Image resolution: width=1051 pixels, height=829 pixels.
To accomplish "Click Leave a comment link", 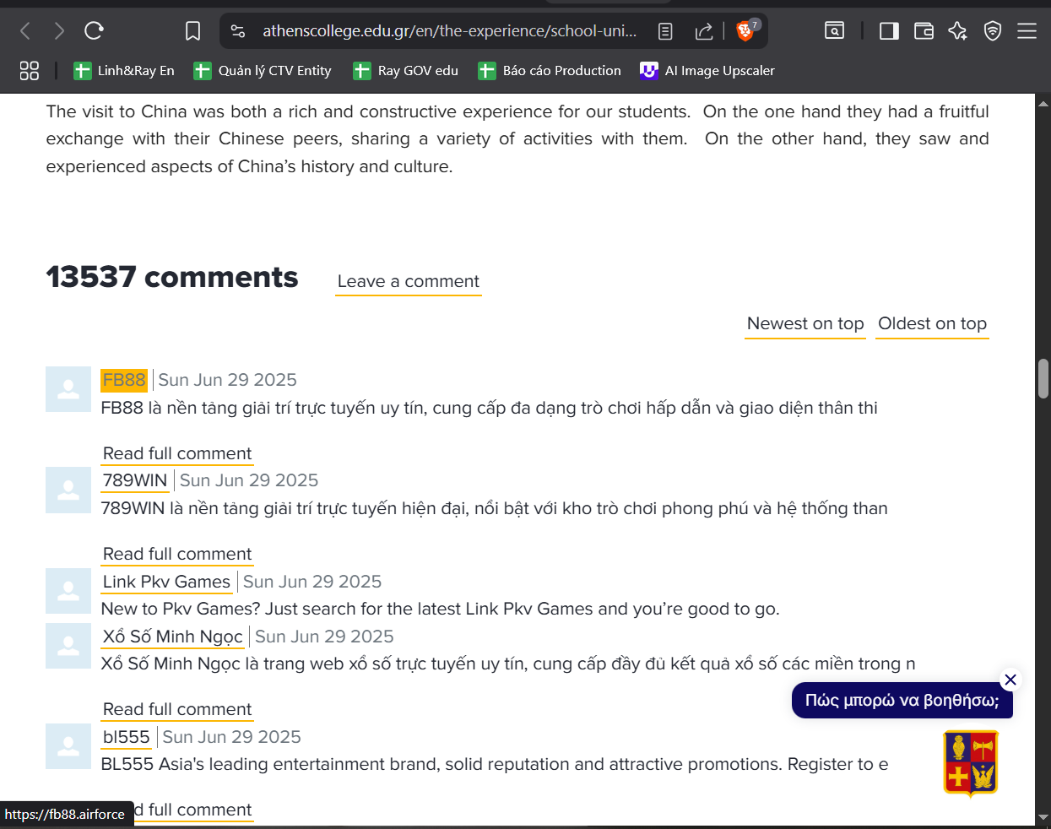I will click(x=409, y=282).
